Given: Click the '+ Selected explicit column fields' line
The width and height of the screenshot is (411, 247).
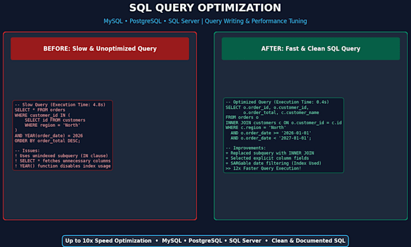Looking at the screenshot, I should tap(267, 158).
